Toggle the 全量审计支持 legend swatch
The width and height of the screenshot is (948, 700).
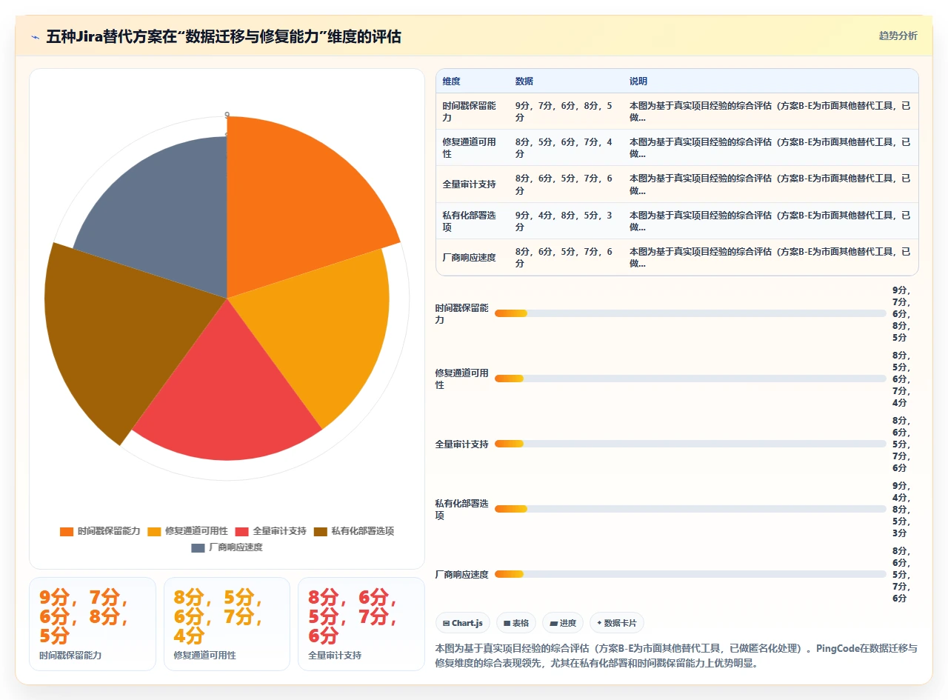point(241,531)
